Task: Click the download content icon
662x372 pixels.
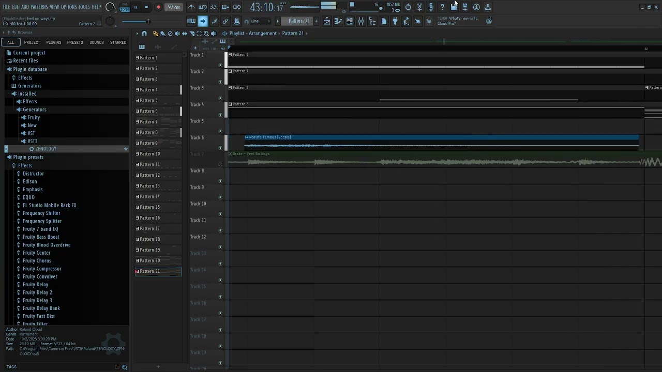Action: 488,7
